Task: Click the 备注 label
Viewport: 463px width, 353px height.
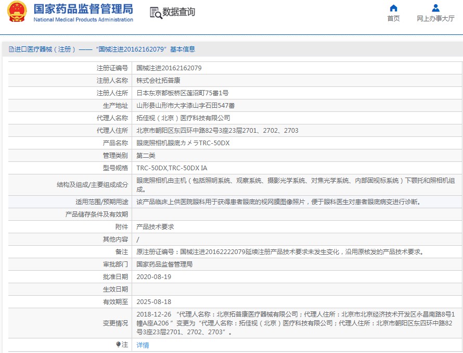Action: click(x=122, y=252)
